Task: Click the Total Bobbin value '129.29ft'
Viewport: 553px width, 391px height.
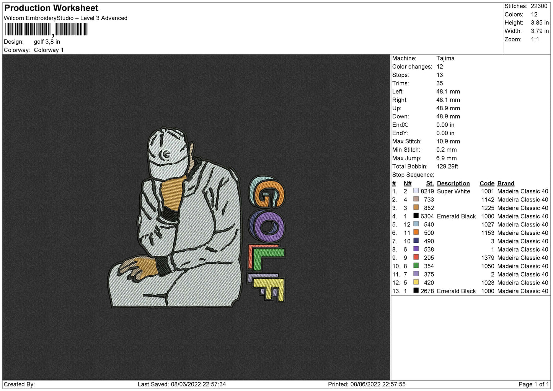Action: tap(447, 166)
